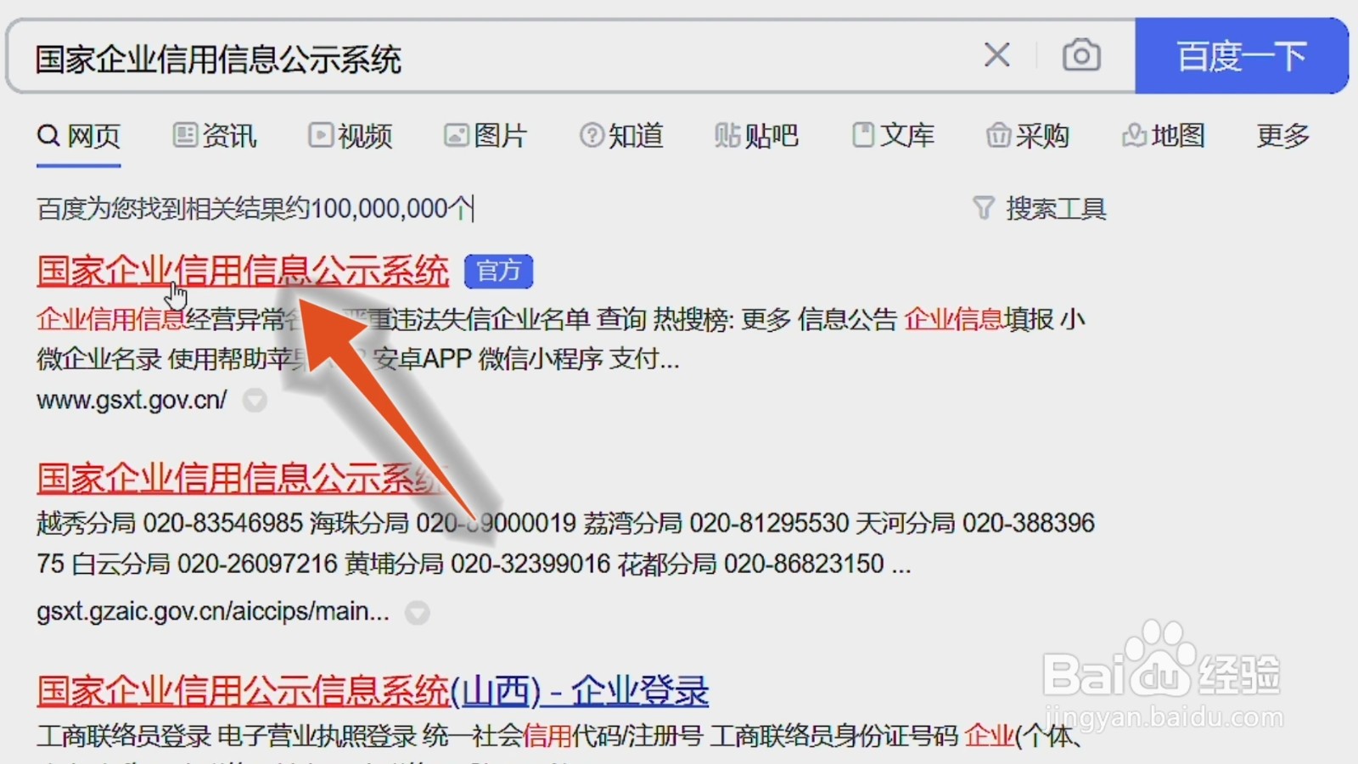Viewport: 1358px width, 764px height.
Task: Open the 文库 tab
Action: click(893, 136)
